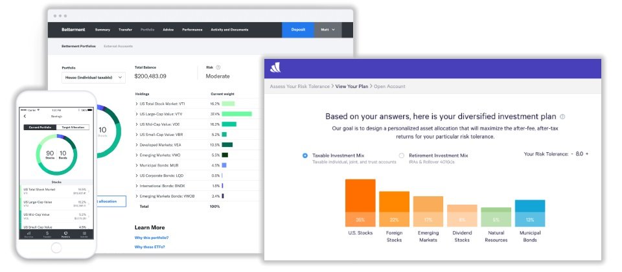Open the Summary menu in Betterment navbar
The image size is (622, 272).
point(103,30)
